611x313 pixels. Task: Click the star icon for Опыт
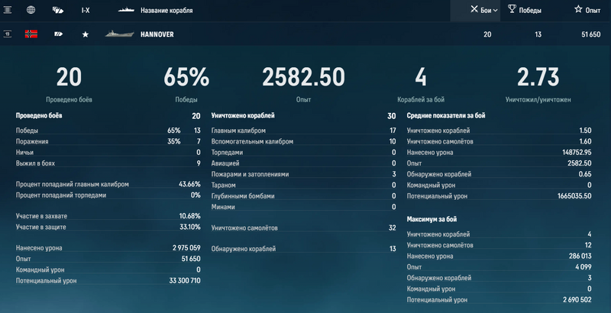tap(577, 11)
